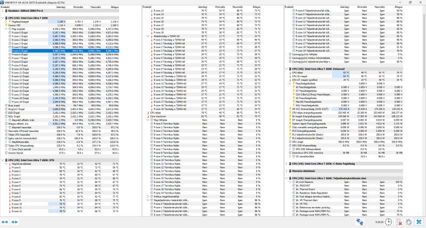
Task: Expand the Memória időzítések group
Action: pyautogui.click(x=286, y=171)
